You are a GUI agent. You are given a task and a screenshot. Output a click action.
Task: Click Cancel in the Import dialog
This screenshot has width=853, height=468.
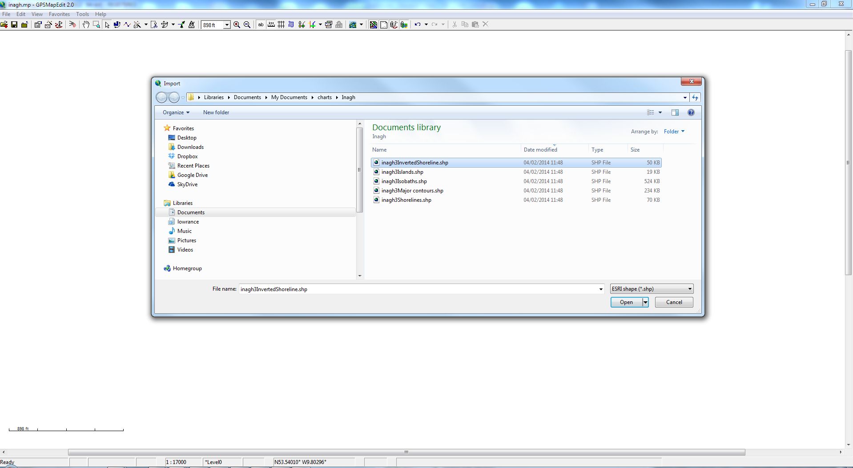(x=674, y=302)
